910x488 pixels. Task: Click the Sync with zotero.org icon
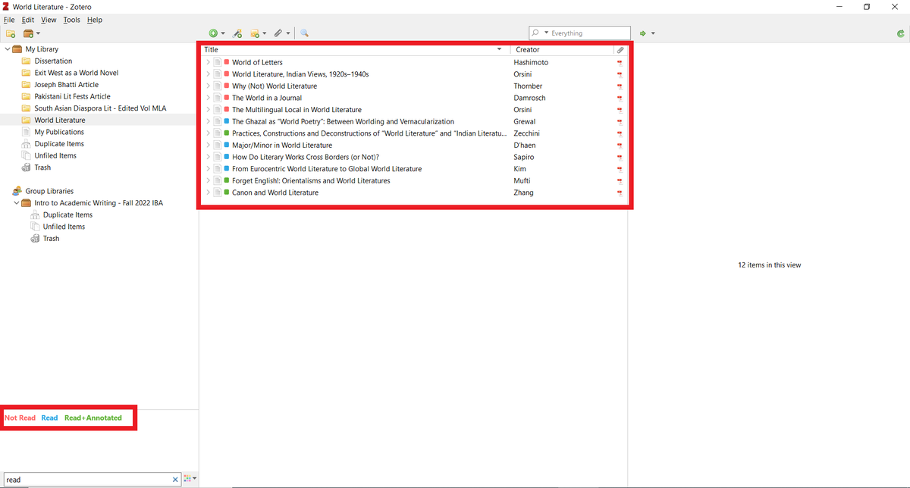899,33
